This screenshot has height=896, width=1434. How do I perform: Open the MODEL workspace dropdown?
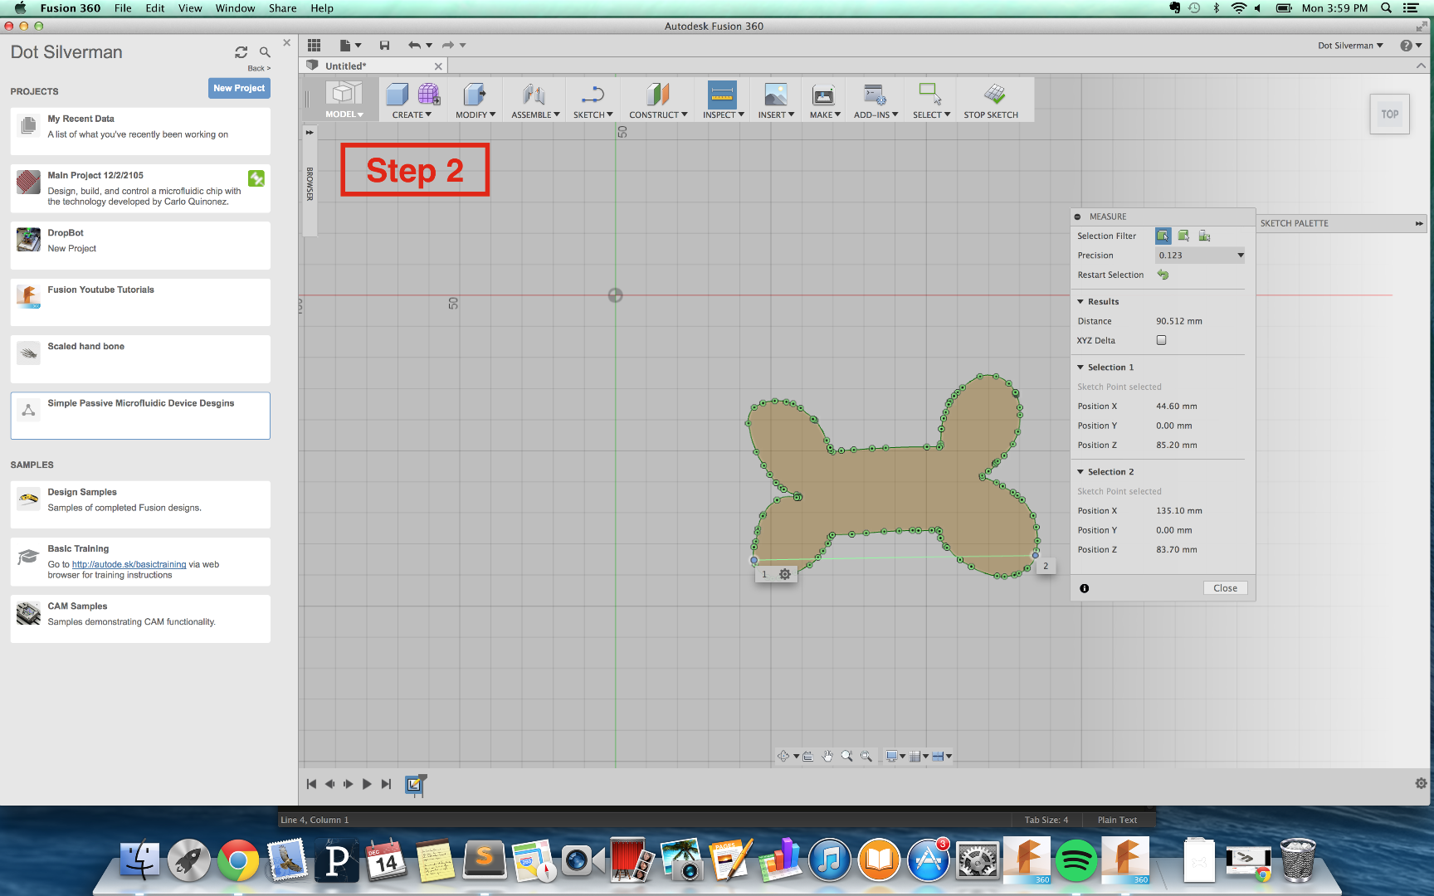(344, 114)
